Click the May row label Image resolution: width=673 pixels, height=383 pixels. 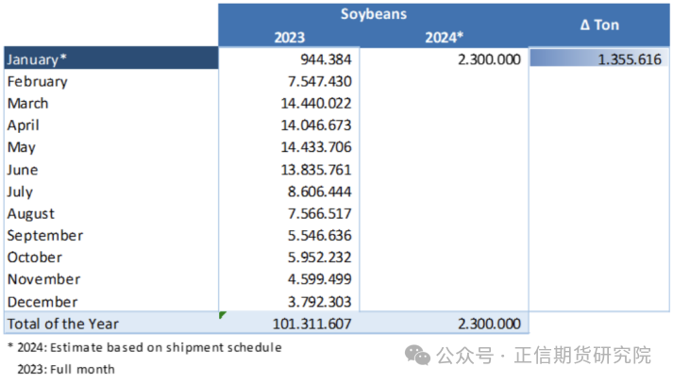[22, 147]
